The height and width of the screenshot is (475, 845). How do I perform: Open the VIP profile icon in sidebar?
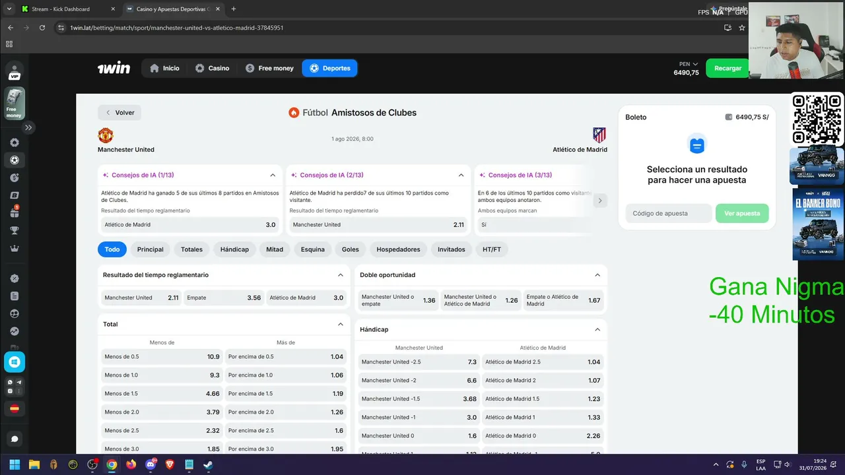pos(15,71)
